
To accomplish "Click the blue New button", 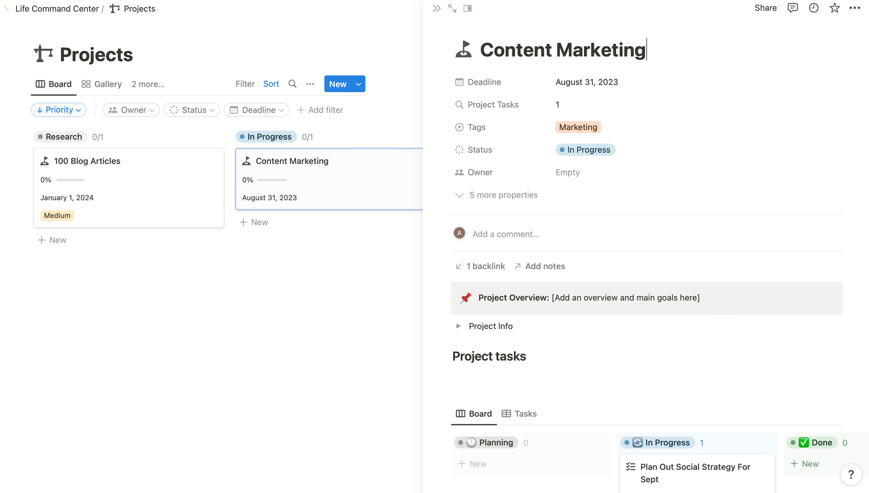I will pyautogui.click(x=338, y=83).
